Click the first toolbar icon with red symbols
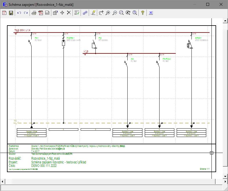The image size is (228, 191). pos(4,13)
